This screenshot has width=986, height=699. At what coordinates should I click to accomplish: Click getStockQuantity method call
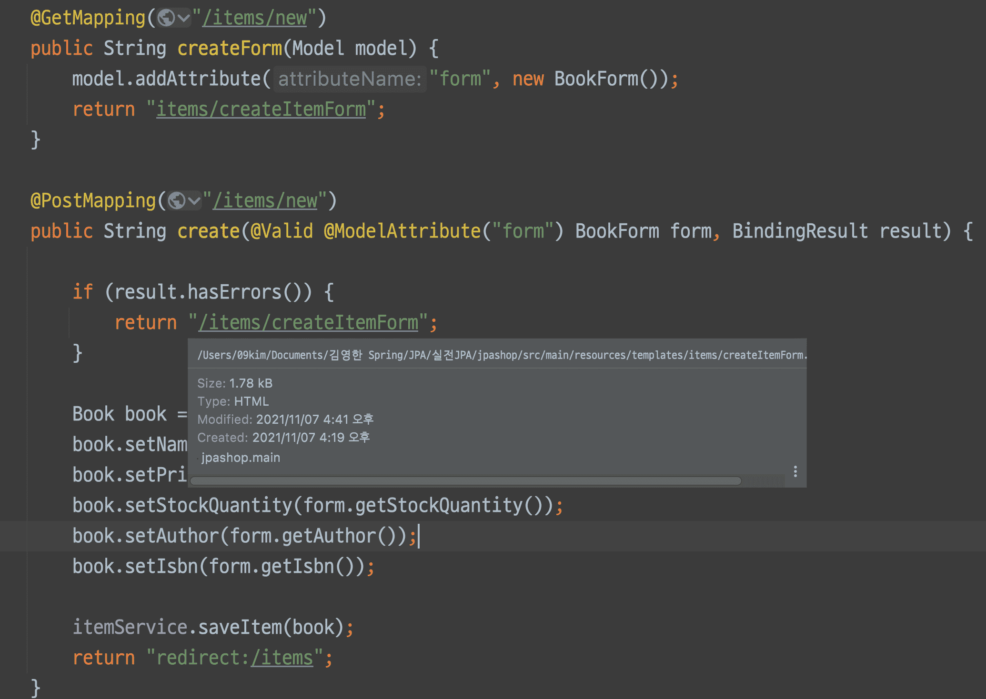pos(438,506)
